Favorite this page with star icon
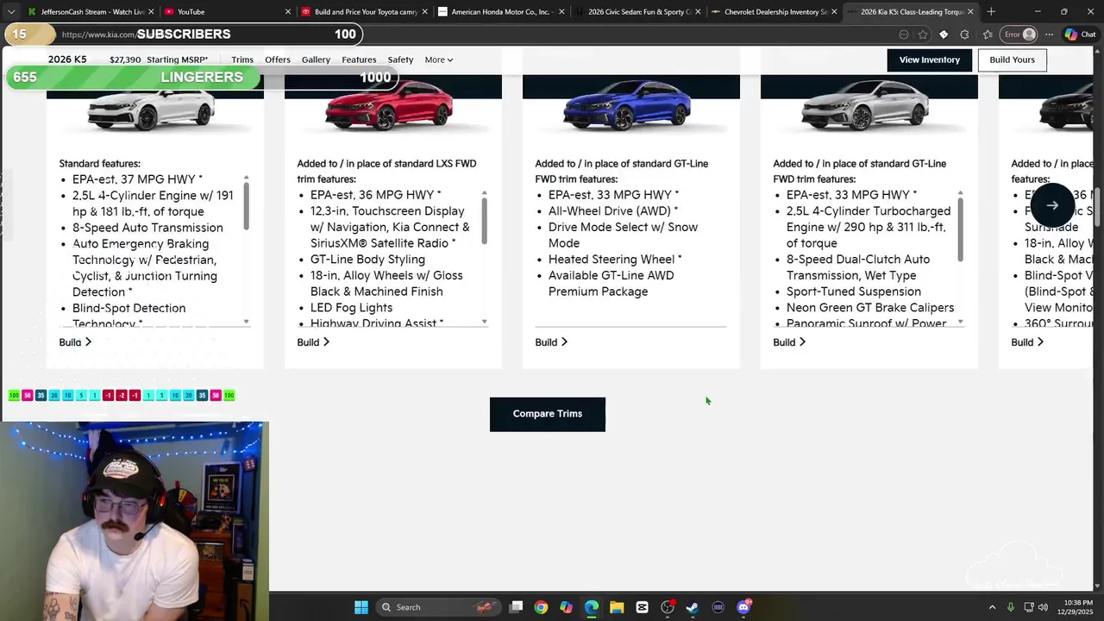Image resolution: width=1104 pixels, height=621 pixels. coord(923,34)
